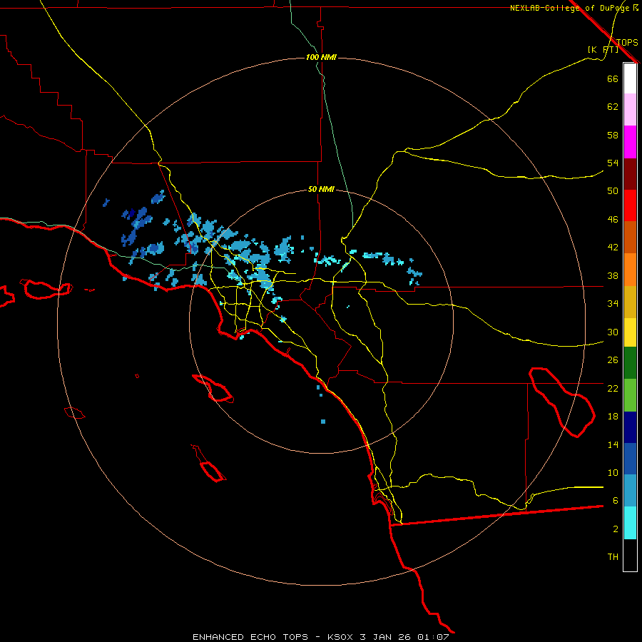The image size is (642, 642).
Task: Click the gold legend swatch
Action: [630, 302]
